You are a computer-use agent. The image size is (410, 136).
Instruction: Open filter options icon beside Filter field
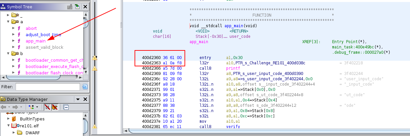(x=85, y=87)
